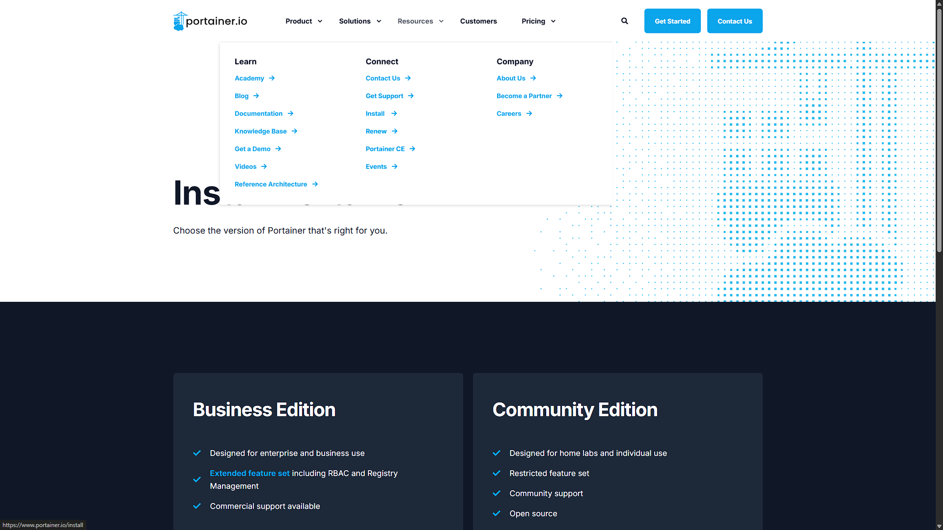The height and width of the screenshot is (530, 943).
Task: Click the arrow icon beside Get Support
Action: tap(411, 96)
